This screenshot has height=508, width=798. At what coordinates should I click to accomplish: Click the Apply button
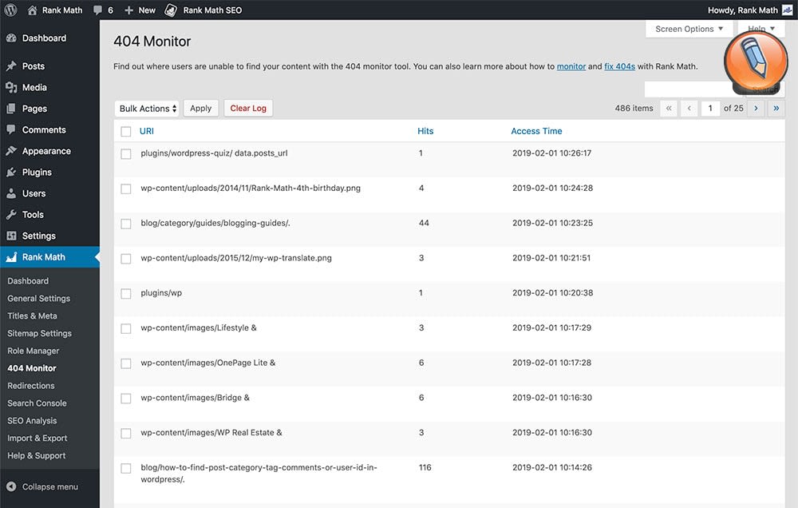[x=200, y=108]
